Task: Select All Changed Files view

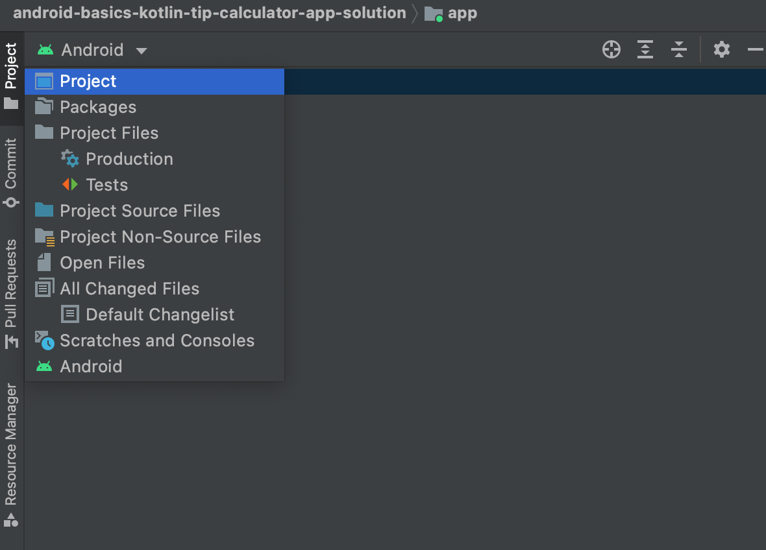Action: [x=154, y=289]
